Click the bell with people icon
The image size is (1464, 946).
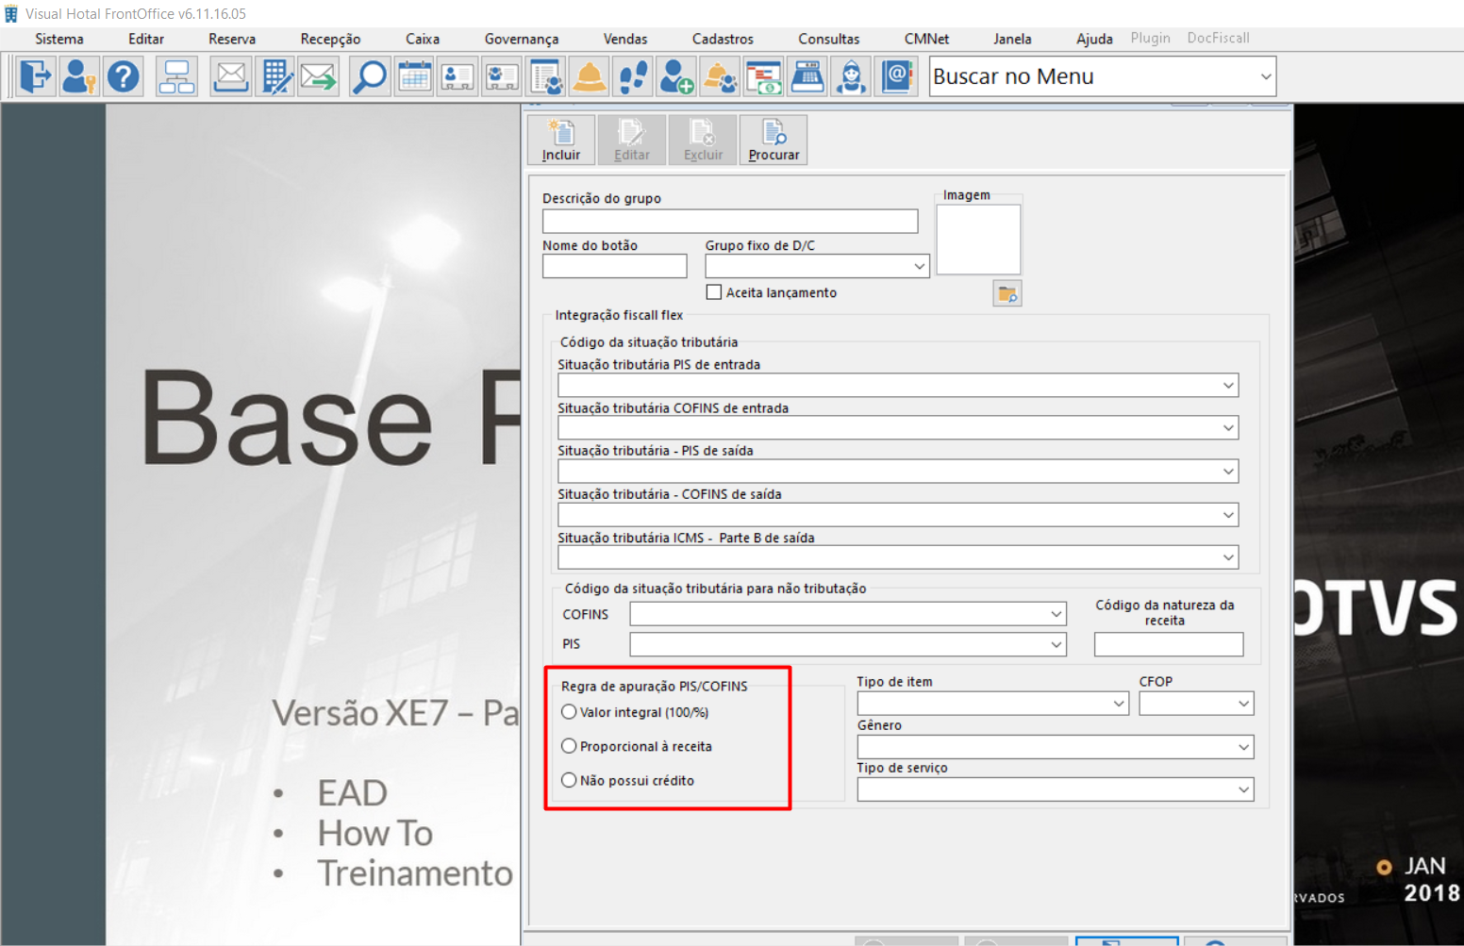click(x=720, y=76)
